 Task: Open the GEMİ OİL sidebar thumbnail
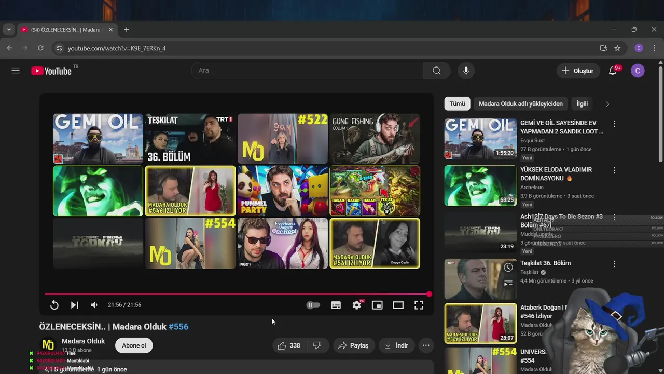coord(480,139)
